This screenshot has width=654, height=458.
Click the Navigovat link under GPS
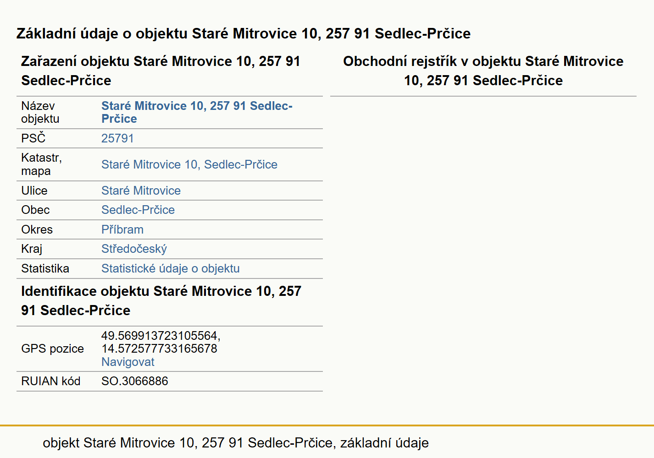click(128, 362)
